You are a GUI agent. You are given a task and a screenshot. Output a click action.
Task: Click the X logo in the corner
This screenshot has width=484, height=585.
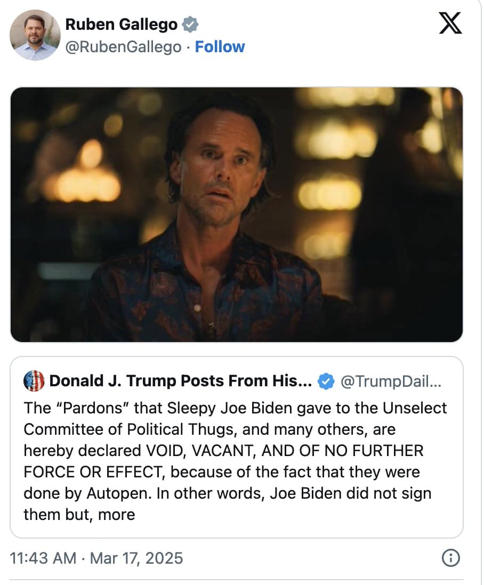coord(450,25)
